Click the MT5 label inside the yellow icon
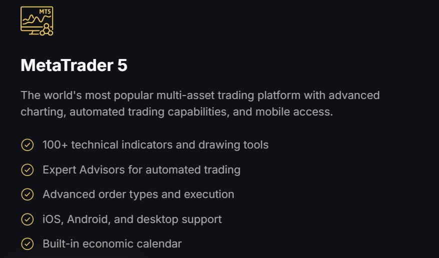The height and width of the screenshot is (258, 439). pos(45,11)
